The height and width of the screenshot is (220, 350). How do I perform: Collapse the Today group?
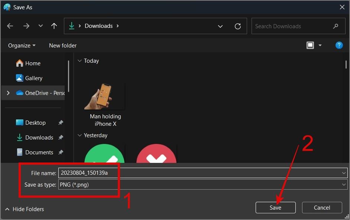point(80,60)
